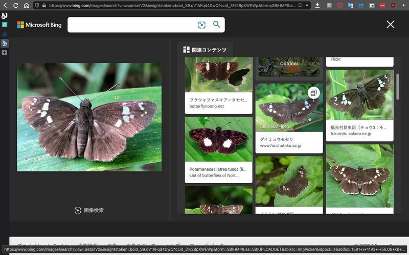Click the Microsoft Bing logo
The width and height of the screenshot is (409, 255).
click(39, 24)
